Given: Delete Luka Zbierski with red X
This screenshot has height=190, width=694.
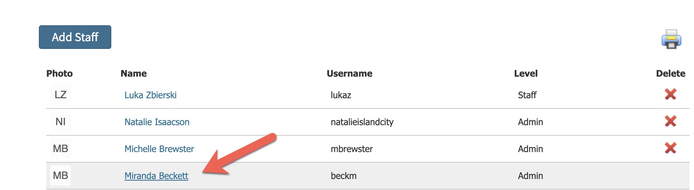Looking at the screenshot, I should (x=670, y=94).
